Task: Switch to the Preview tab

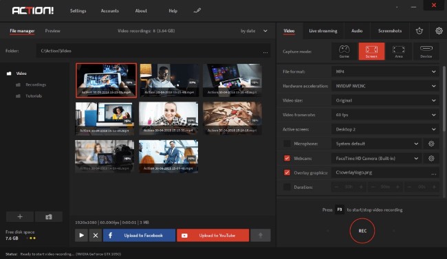Action: pos(53,31)
